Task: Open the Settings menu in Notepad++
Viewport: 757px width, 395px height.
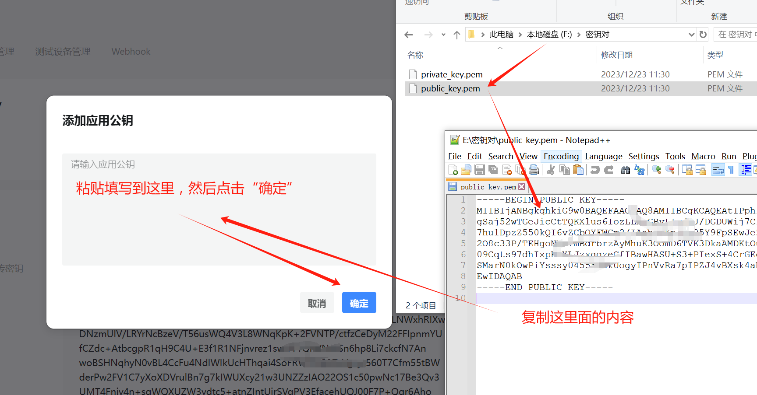Action: click(x=644, y=157)
